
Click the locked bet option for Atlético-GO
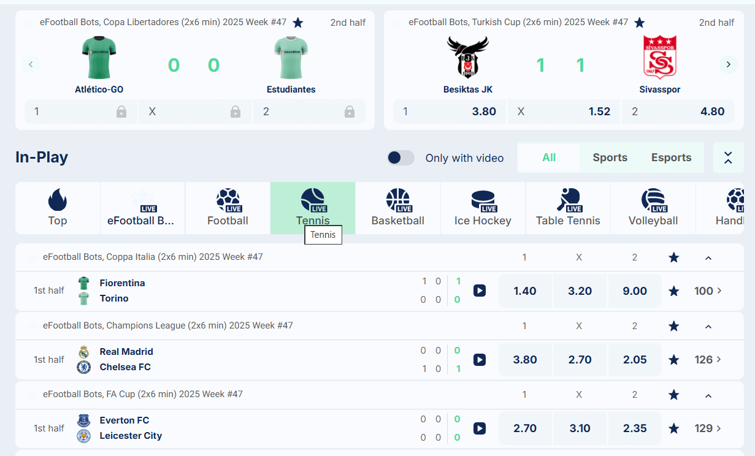coord(80,112)
